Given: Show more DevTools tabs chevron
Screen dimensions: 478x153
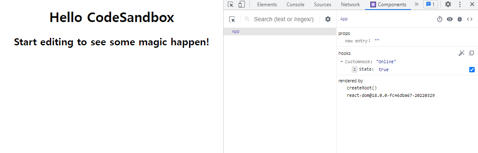Looking at the screenshot, I should click(x=417, y=5).
